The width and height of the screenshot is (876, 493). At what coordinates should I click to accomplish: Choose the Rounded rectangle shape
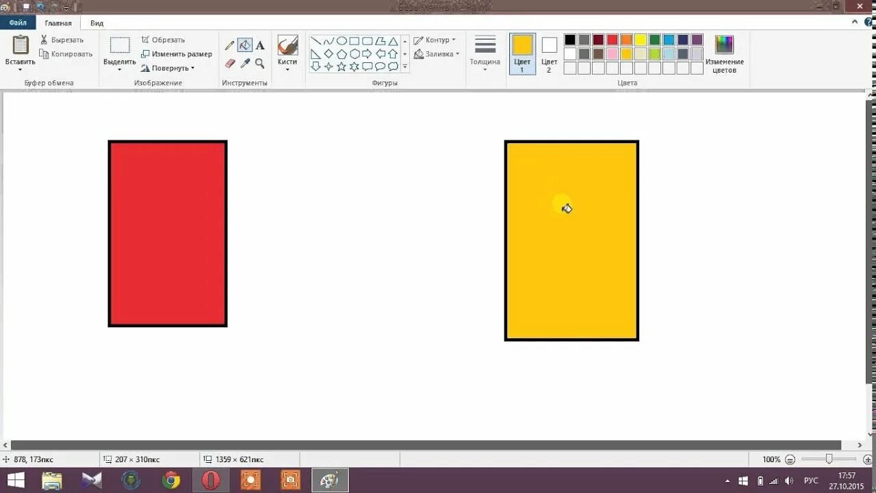point(368,41)
